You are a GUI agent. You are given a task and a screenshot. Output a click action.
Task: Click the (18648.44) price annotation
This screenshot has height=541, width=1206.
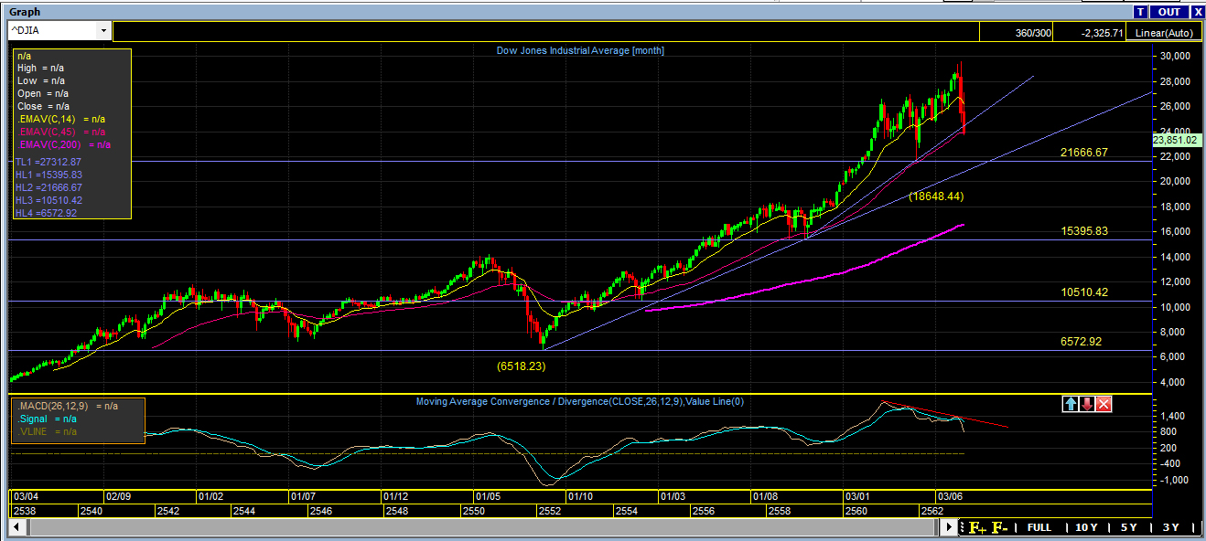[936, 196]
